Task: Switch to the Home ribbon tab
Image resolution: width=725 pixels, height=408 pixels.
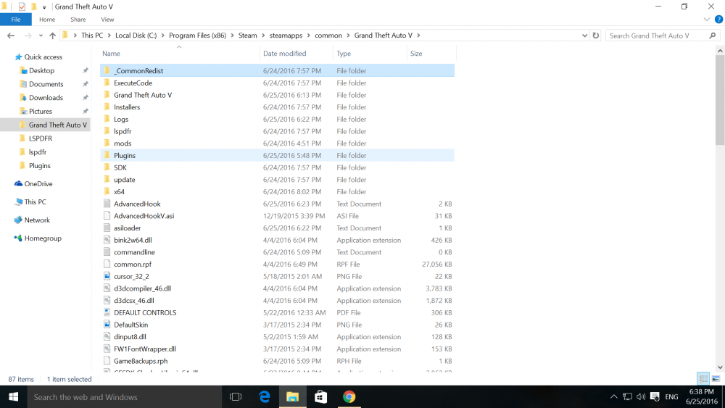Action: [47, 20]
